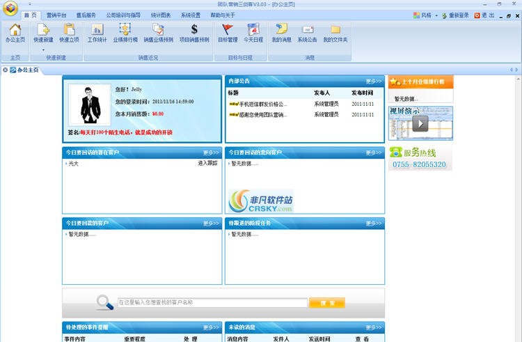Click the 快速新建 new document icon
522x342 pixels.
pyautogui.click(x=43, y=30)
